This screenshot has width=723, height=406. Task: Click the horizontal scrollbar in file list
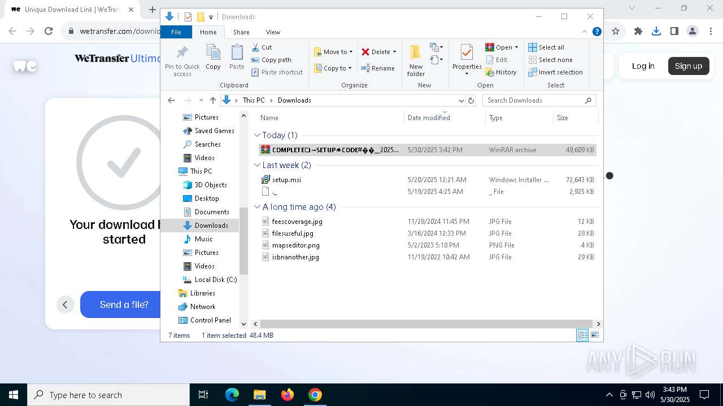[x=426, y=324]
